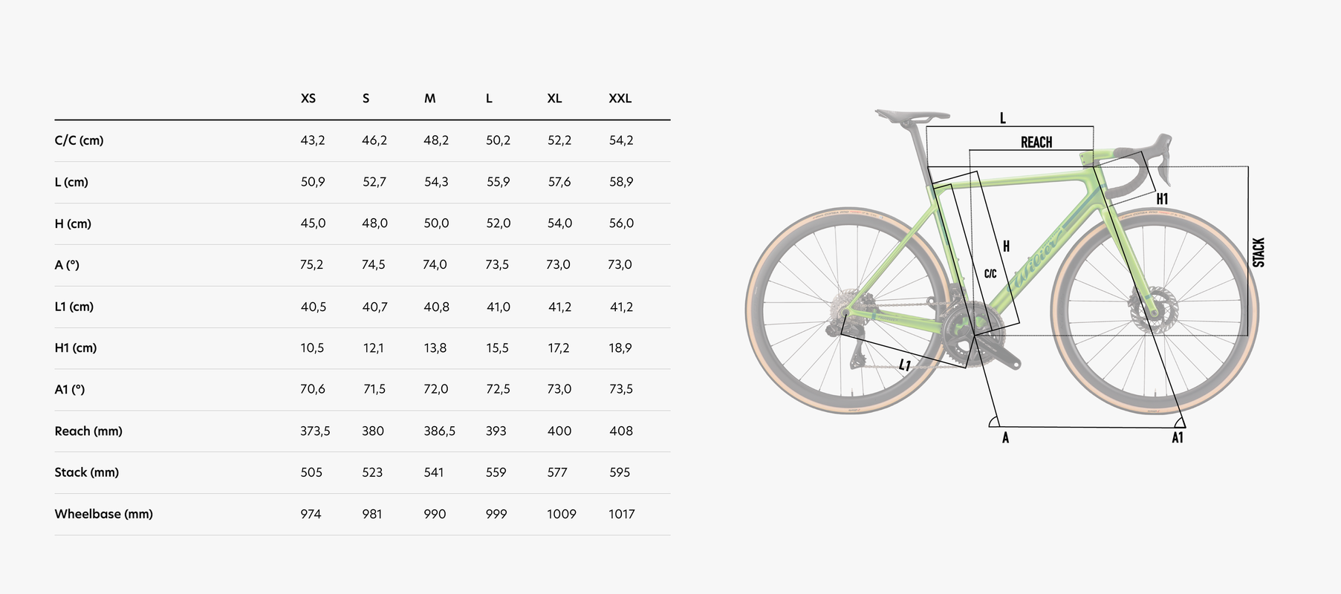
Task: Click the front disc brake rotor
Action: click(1152, 310)
